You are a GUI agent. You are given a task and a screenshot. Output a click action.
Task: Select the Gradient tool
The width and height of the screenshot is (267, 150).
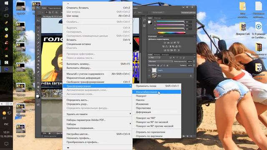coord(38,60)
